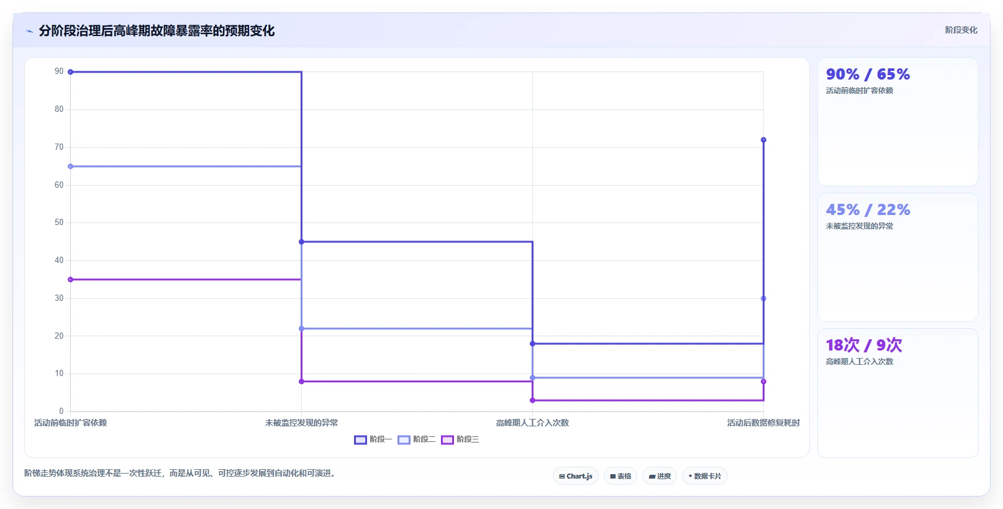
Task: Click the y-axis value 50
Action: pos(59,222)
